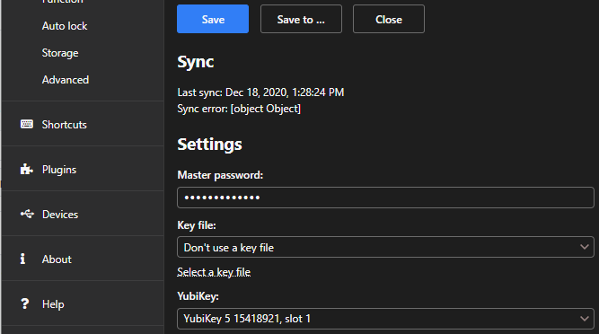
Task: Click the Plugins puzzle piece icon
Action: click(x=26, y=169)
